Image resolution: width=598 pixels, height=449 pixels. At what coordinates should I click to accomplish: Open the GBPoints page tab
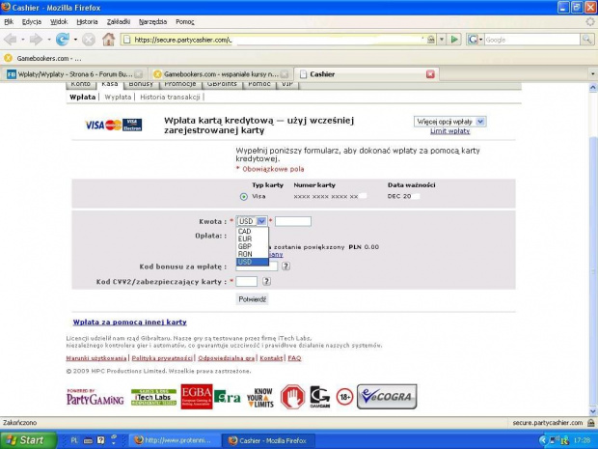(222, 85)
